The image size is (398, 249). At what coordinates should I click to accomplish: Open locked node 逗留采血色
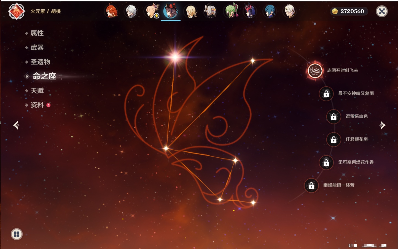pos(334,117)
